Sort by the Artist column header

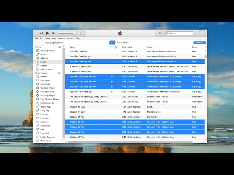129,47
